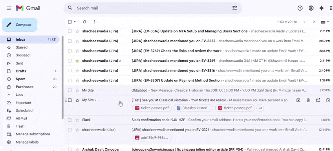Unstar the EV-3269 mention email
This screenshot has width=333, height=151.
pos(77,61)
